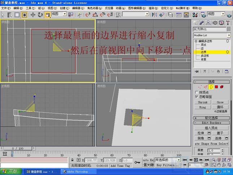The width and height of the screenshot is (233, 175).
Task: Switch to the Display command panel tab
Action: (x=221, y=23)
